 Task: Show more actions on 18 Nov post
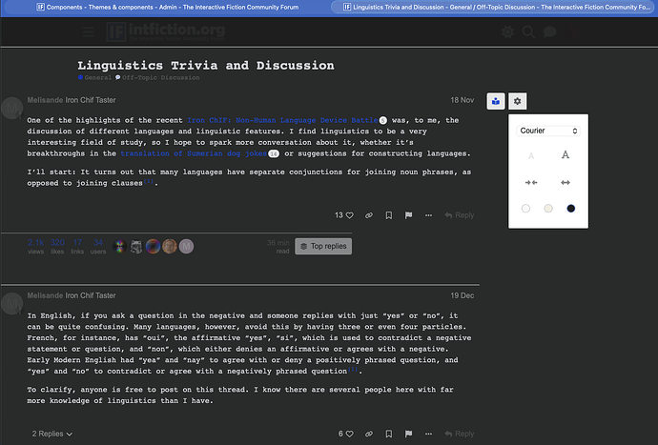pos(428,215)
